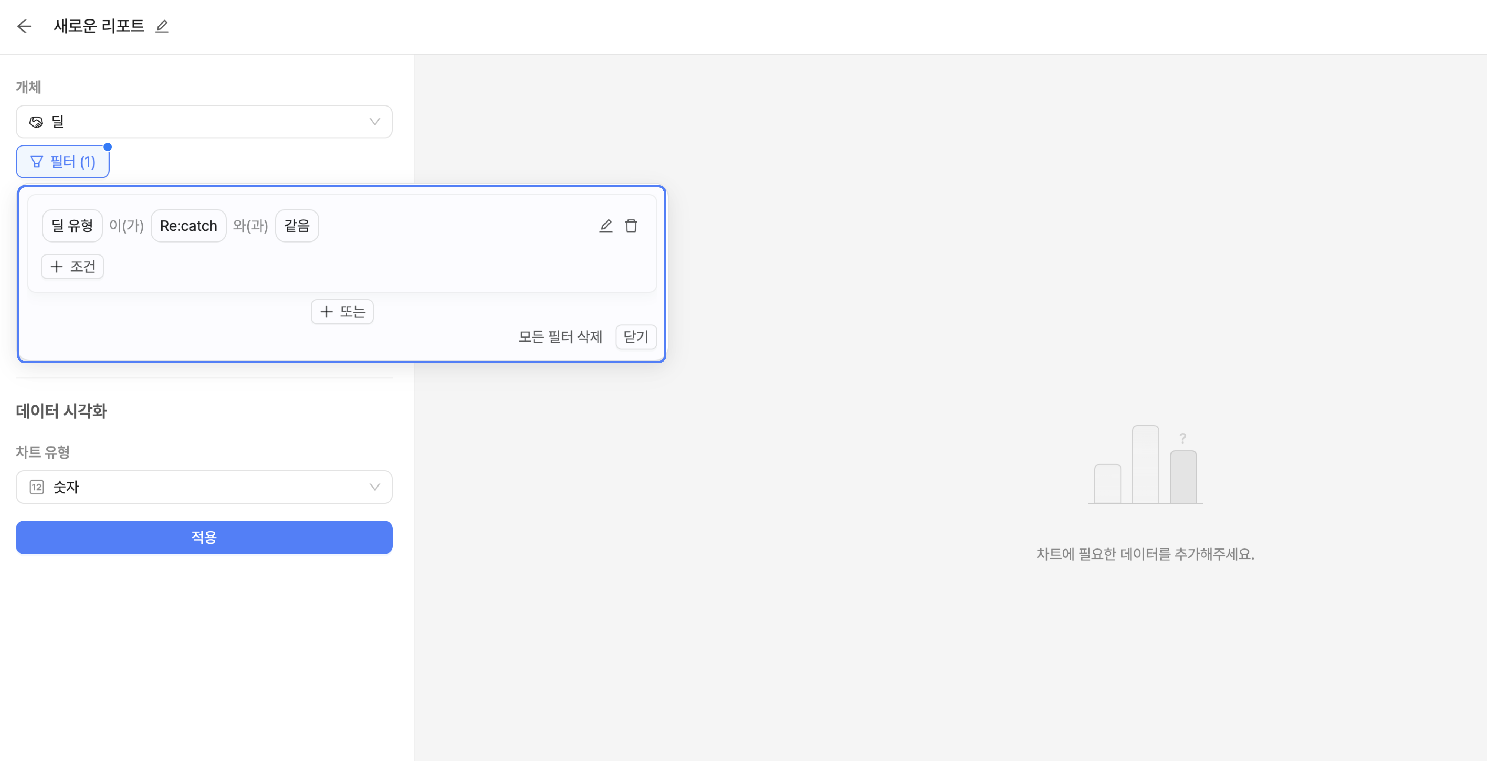Click the 새로운 리포트 title text
The image size is (1487, 761).
click(99, 26)
